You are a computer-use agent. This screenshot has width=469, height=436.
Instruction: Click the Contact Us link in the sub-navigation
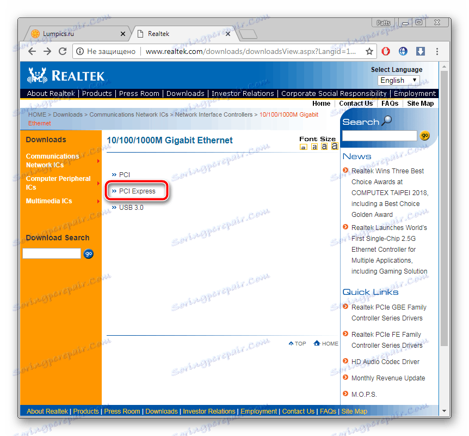356,104
